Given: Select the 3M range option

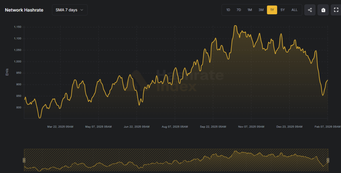Looking at the screenshot, I should (x=261, y=10).
